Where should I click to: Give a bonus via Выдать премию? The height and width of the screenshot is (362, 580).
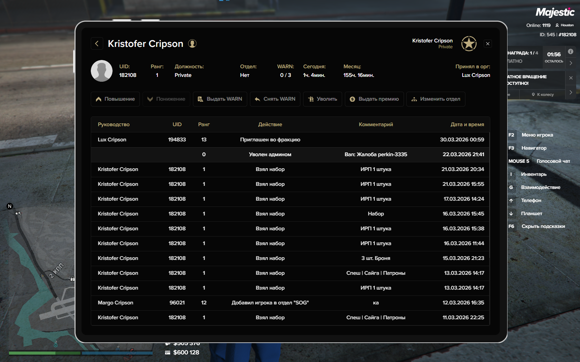coord(374,99)
